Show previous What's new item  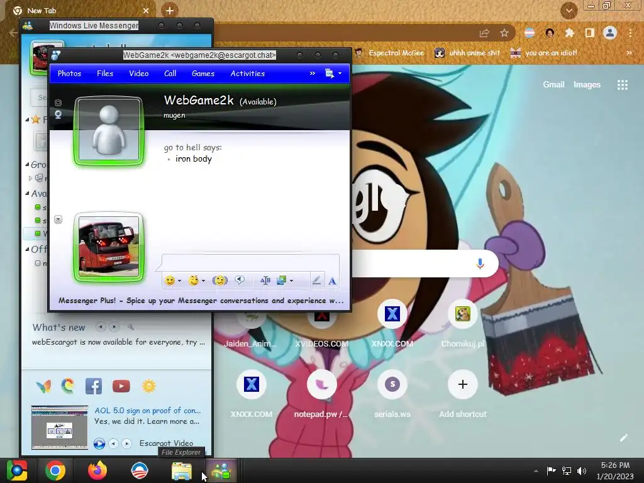point(101,327)
